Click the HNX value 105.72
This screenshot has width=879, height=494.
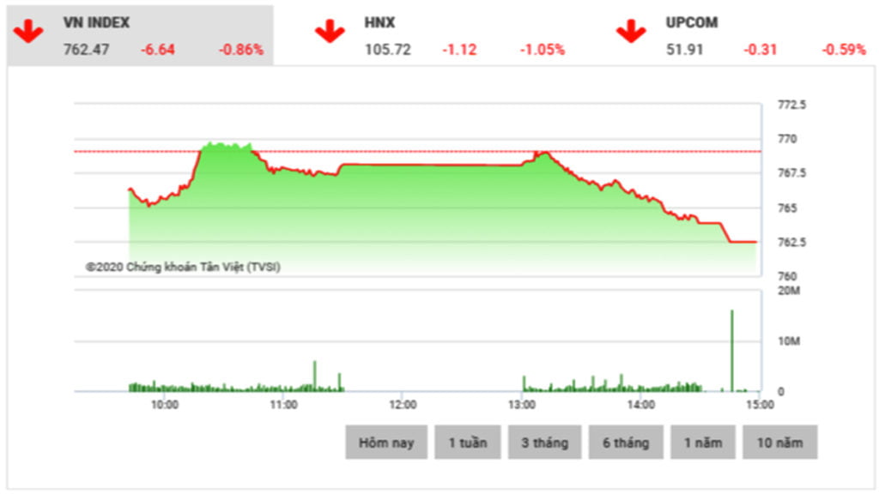coord(388,50)
